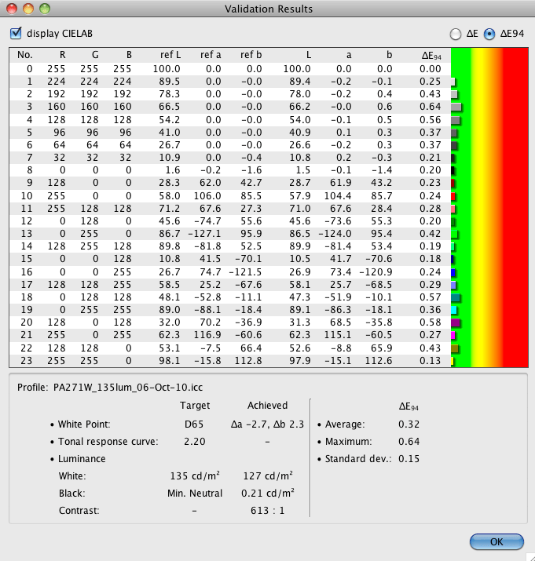This screenshot has width=535, height=561.
Task: Select row 13 with RGB 0, 255, 0
Action: pyautogui.click(x=228, y=233)
